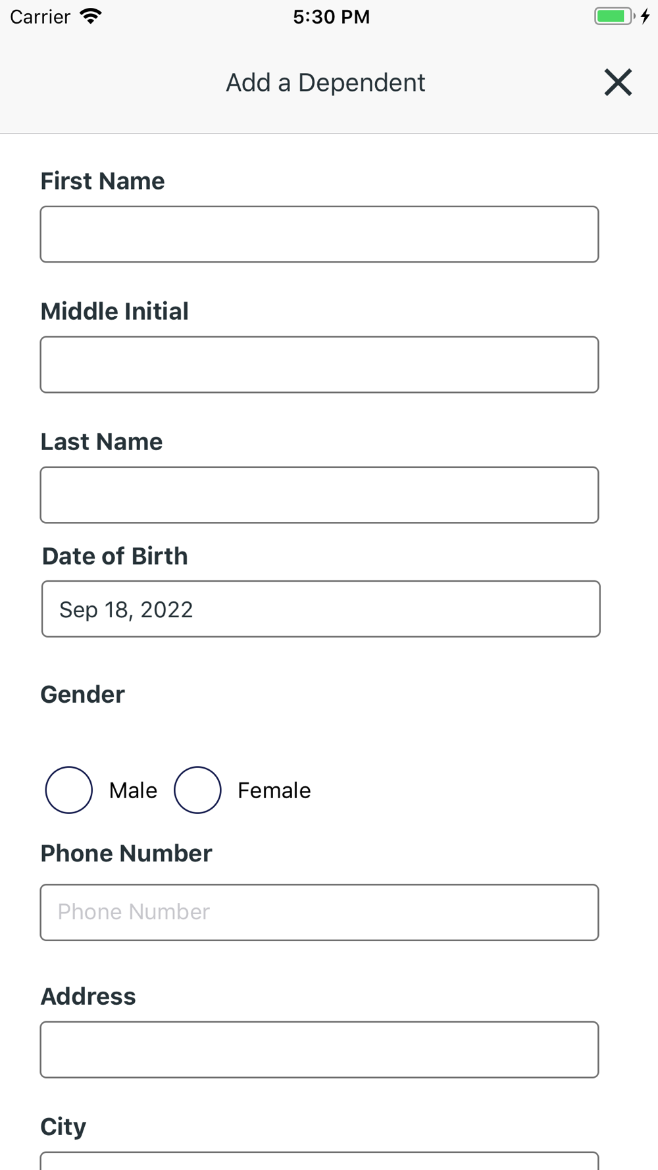The height and width of the screenshot is (1170, 658).
Task: Select the Male radio button
Action: point(68,790)
